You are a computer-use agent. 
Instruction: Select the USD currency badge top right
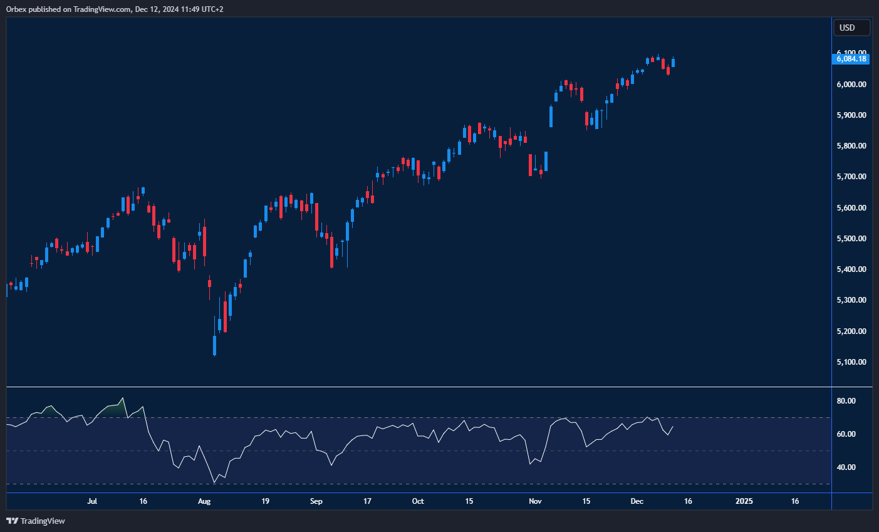(x=851, y=27)
